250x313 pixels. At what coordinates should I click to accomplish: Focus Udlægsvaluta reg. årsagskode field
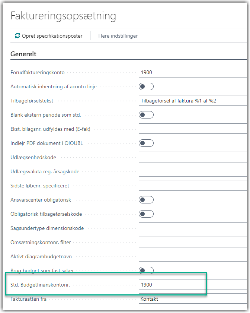point(193,171)
